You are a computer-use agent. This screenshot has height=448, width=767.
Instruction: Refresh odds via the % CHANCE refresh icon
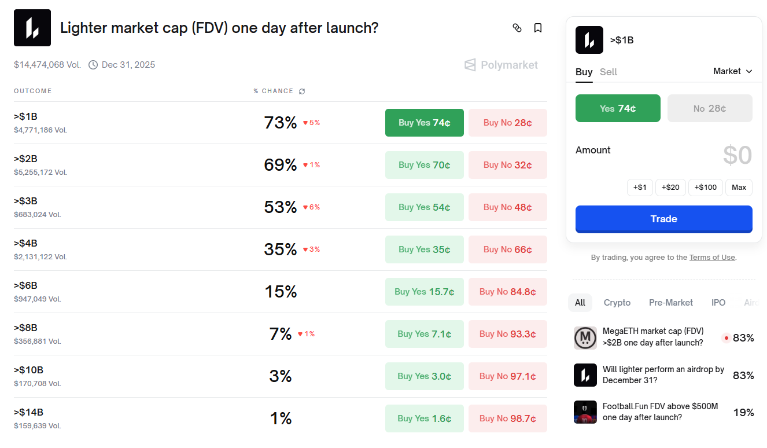301,91
